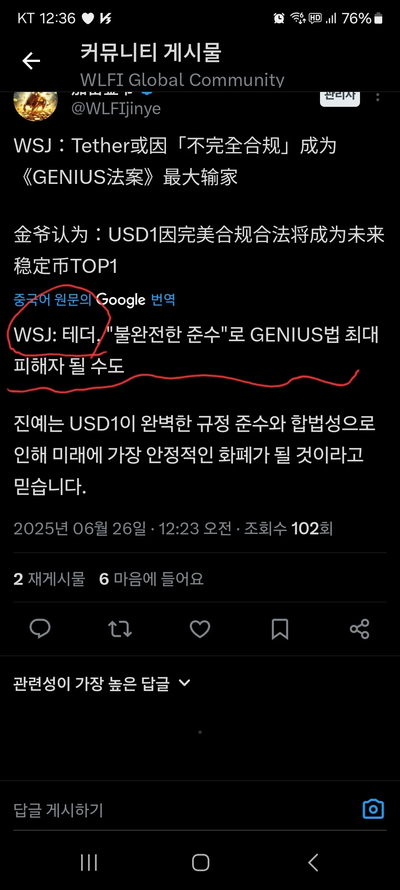Open the reply speech bubble icon
This screenshot has width=400, height=890.
40,629
